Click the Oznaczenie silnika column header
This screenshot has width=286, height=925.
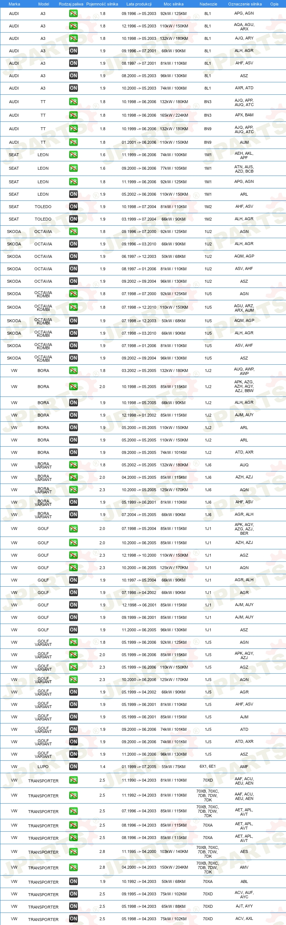(245, 4)
